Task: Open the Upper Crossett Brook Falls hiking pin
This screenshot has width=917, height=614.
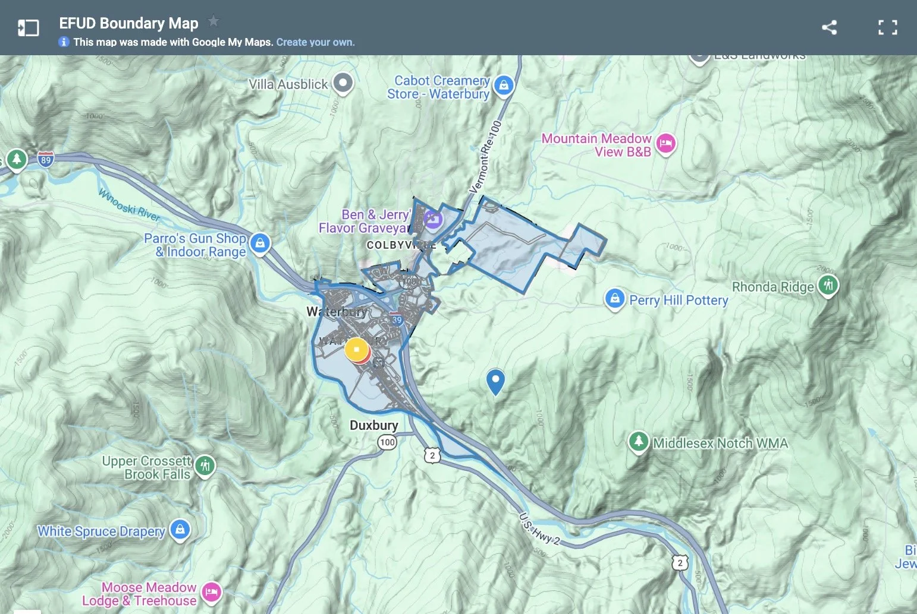Action: click(205, 467)
